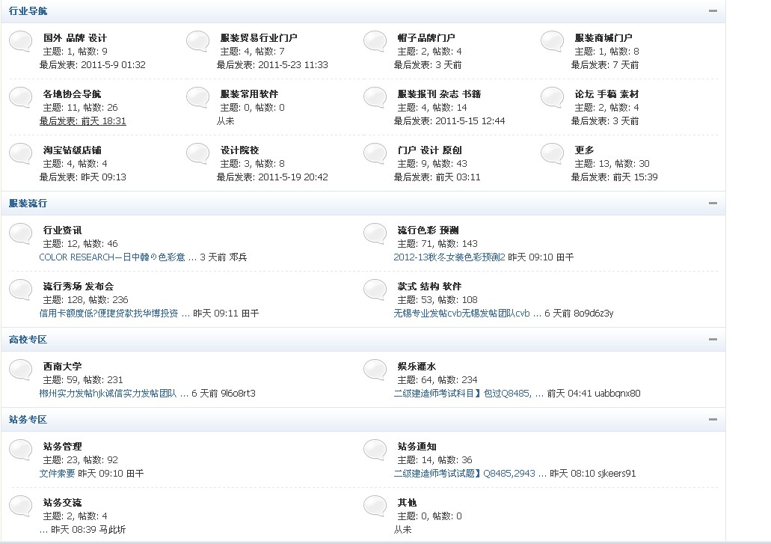
Task: Open the 其他 forum
Action: tap(407, 503)
